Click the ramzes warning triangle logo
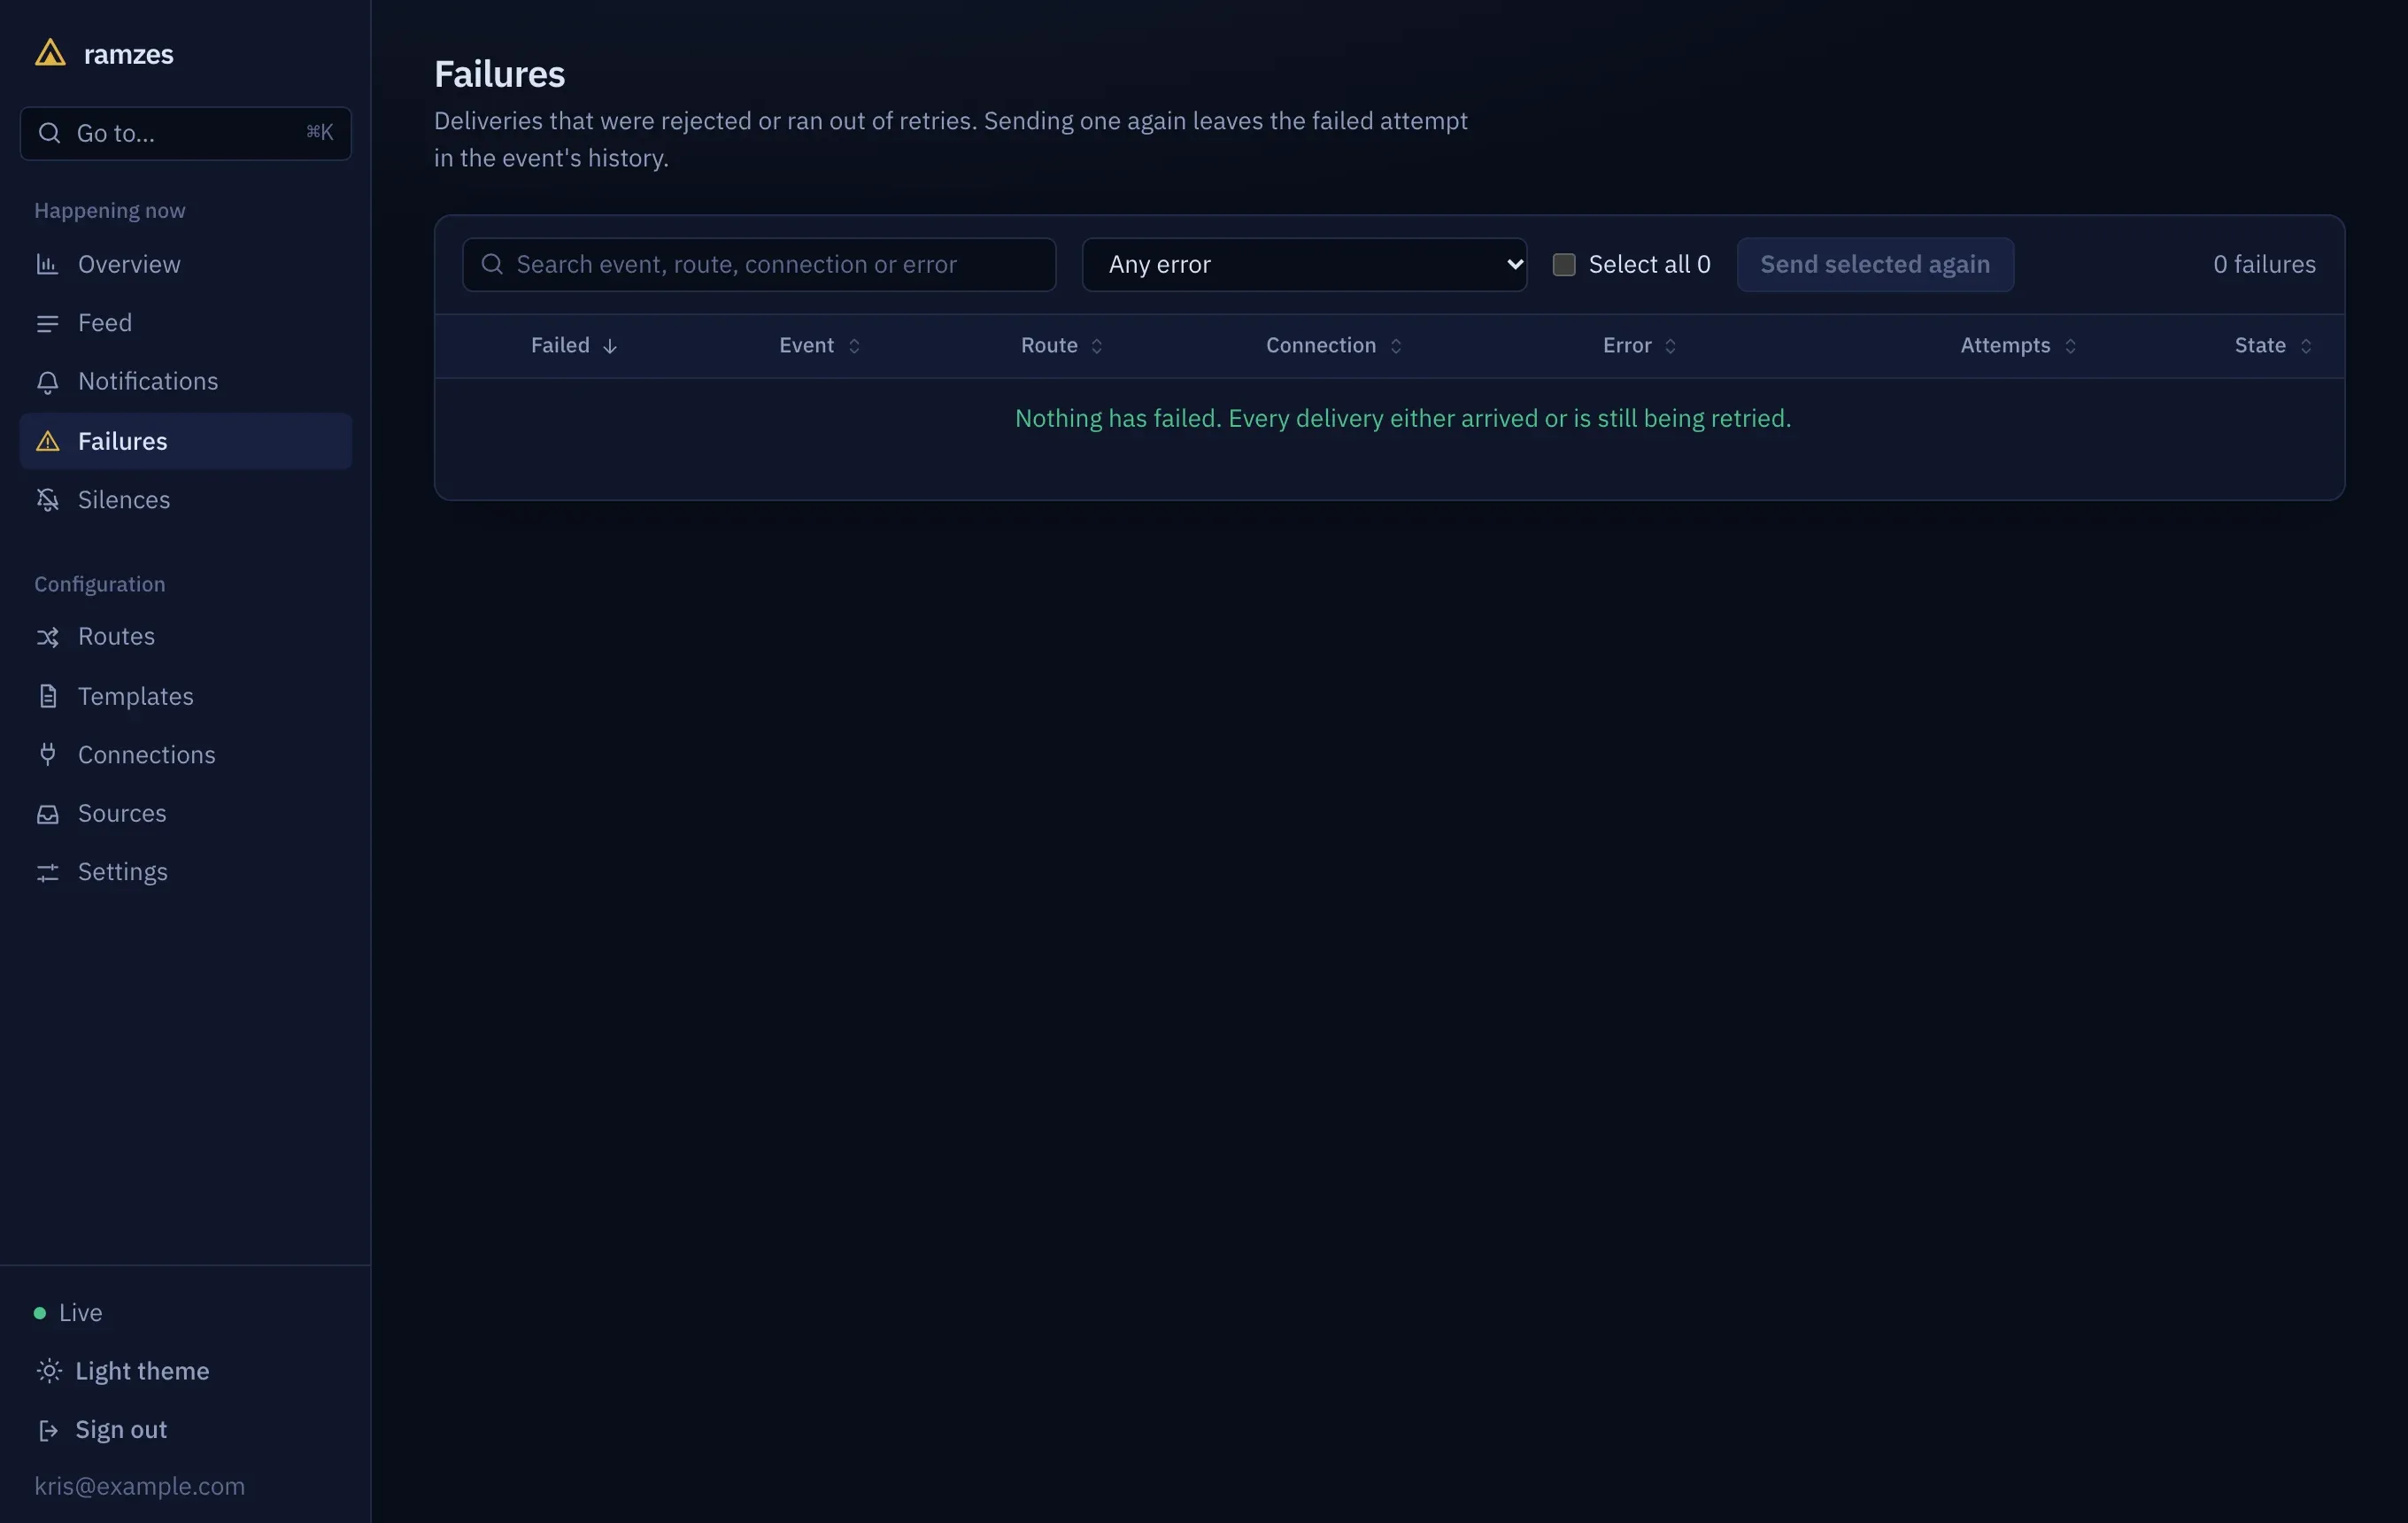Viewport: 2408px width, 1523px height. (x=50, y=52)
